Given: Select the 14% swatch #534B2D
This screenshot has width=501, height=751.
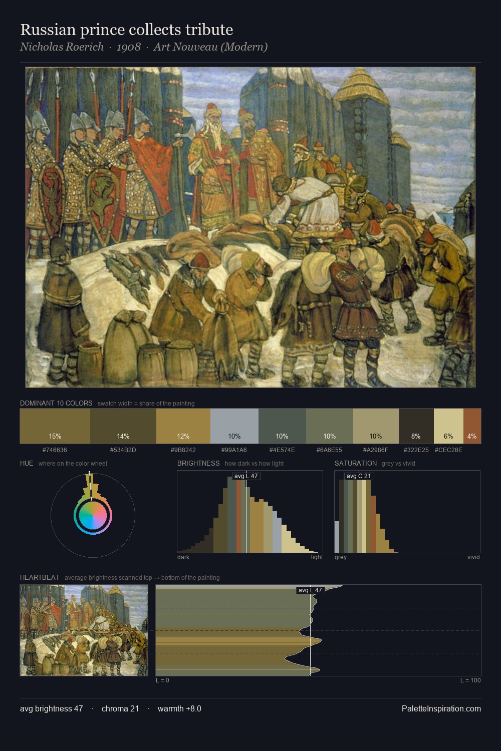Looking at the screenshot, I should (123, 426).
